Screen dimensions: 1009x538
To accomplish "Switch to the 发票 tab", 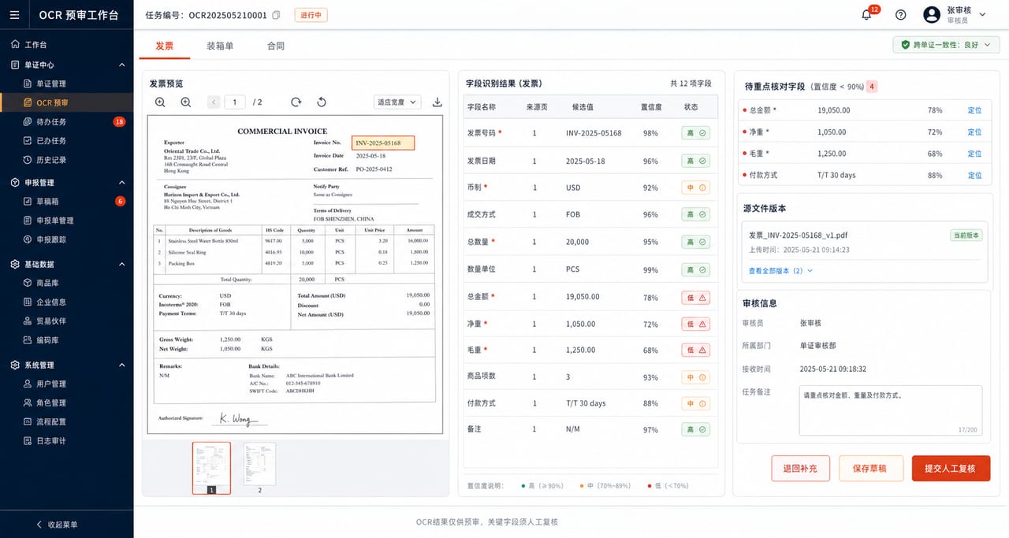I will pyautogui.click(x=165, y=46).
